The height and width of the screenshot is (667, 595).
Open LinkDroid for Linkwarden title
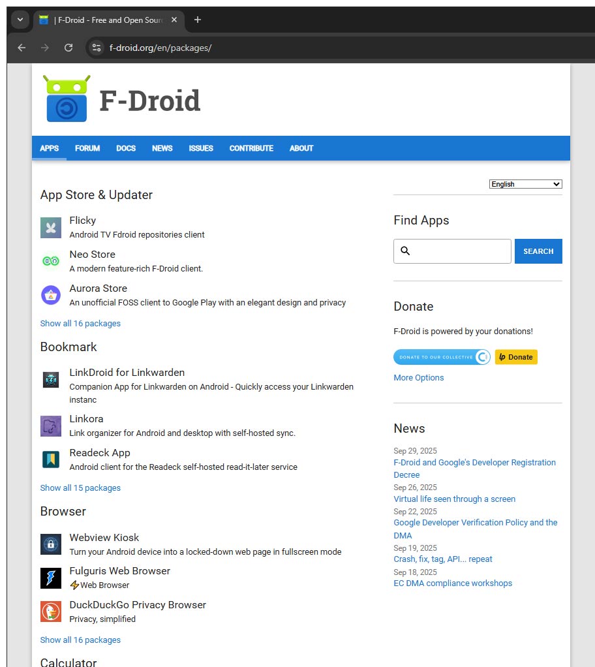pos(127,373)
